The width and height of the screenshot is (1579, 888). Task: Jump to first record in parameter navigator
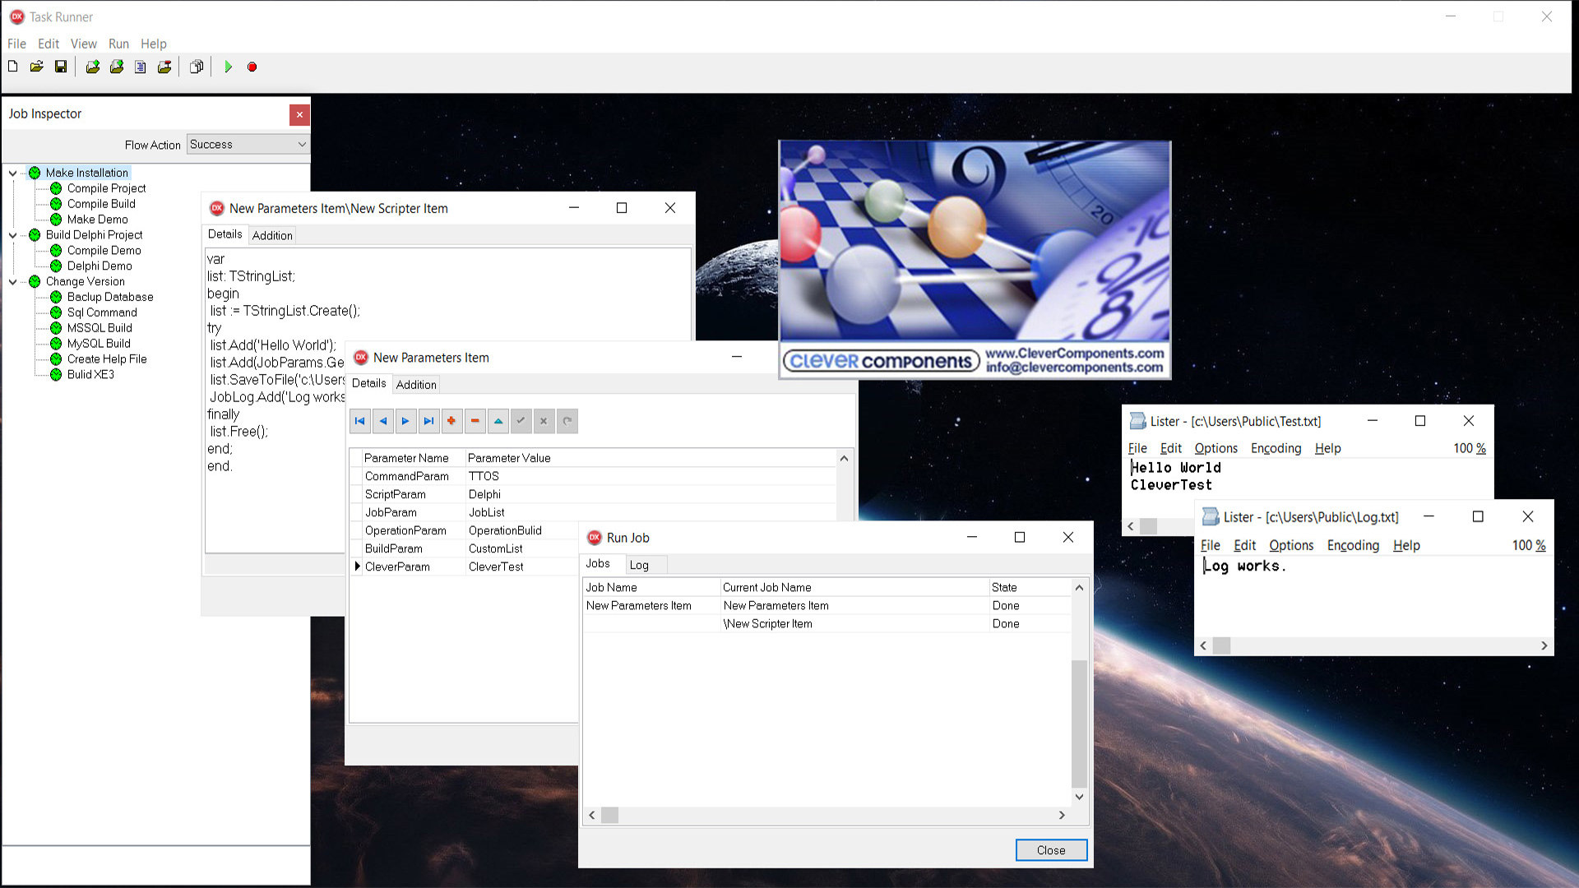359,421
